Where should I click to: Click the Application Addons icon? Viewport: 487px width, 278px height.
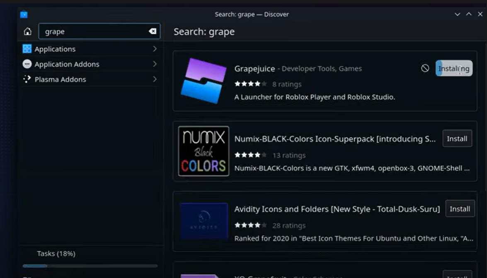coord(27,64)
